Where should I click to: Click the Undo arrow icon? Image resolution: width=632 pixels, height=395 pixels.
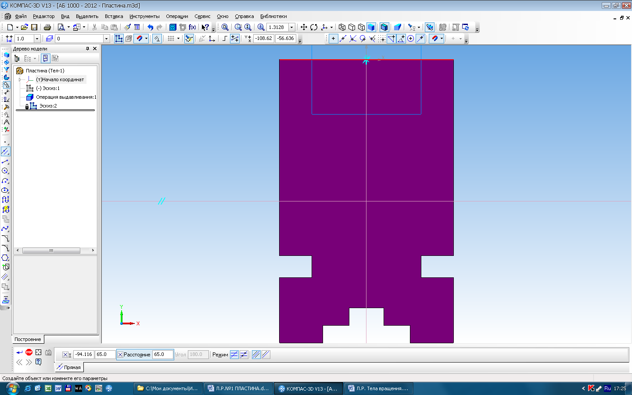click(x=150, y=27)
